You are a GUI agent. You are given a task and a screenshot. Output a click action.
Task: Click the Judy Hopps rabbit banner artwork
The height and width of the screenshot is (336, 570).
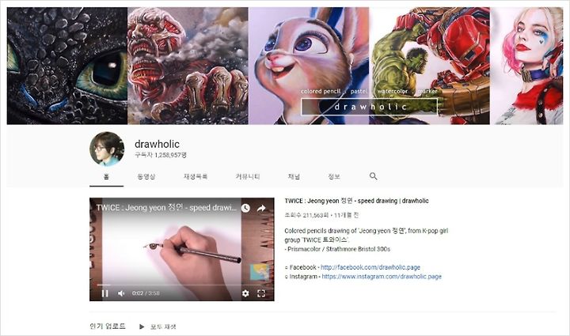309,66
